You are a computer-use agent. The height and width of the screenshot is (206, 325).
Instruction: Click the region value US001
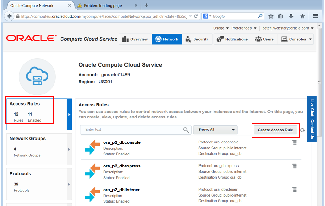[105, 82]
